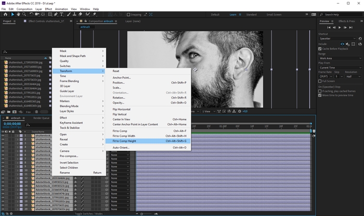Select the Standard workspace
This screenshot has height=216, width=364.
pos(251,15)
